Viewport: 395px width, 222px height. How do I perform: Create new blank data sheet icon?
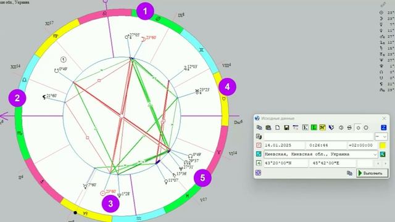point(277,128)
